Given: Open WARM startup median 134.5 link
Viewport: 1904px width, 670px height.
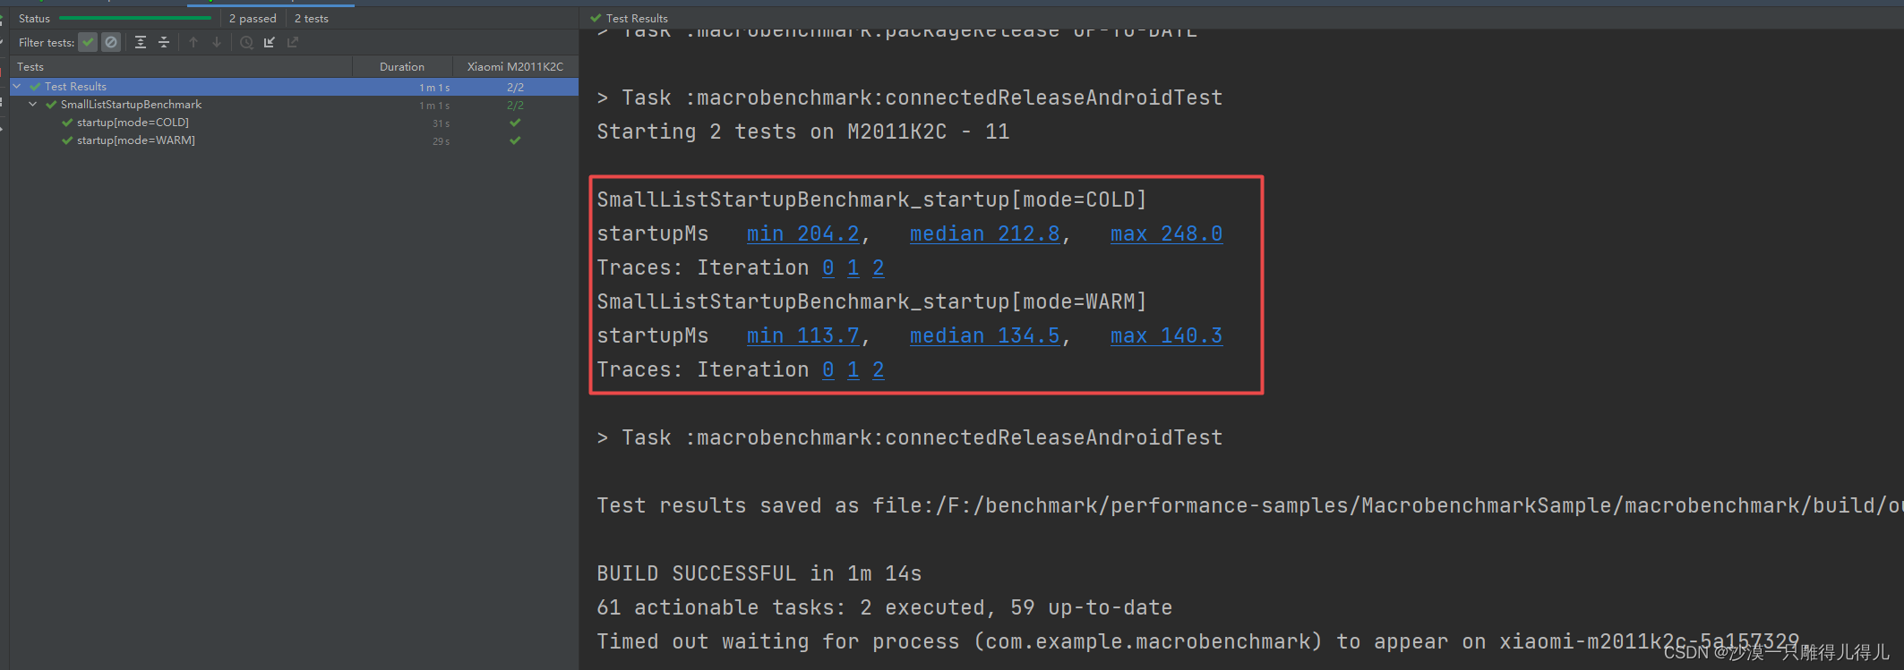Looking at the screenshot, I should pyautogui.click(x=985, y=335).
